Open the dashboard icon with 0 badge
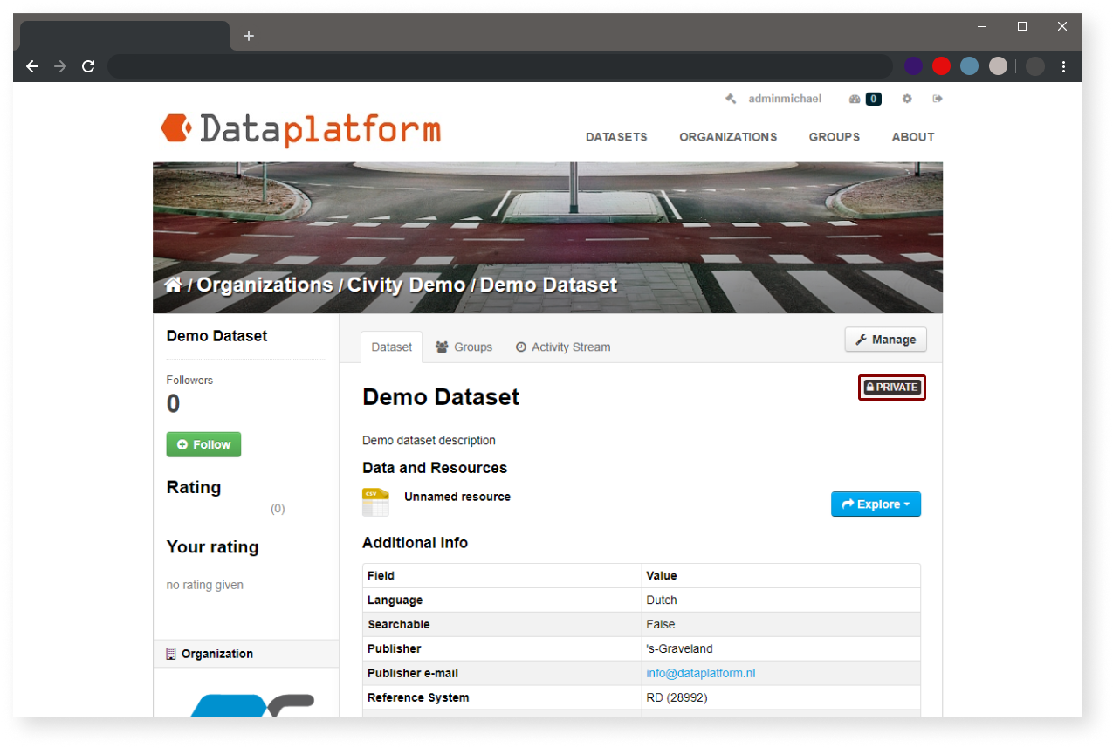Viewport: 1113px width, 748px height. click(864, 99)
